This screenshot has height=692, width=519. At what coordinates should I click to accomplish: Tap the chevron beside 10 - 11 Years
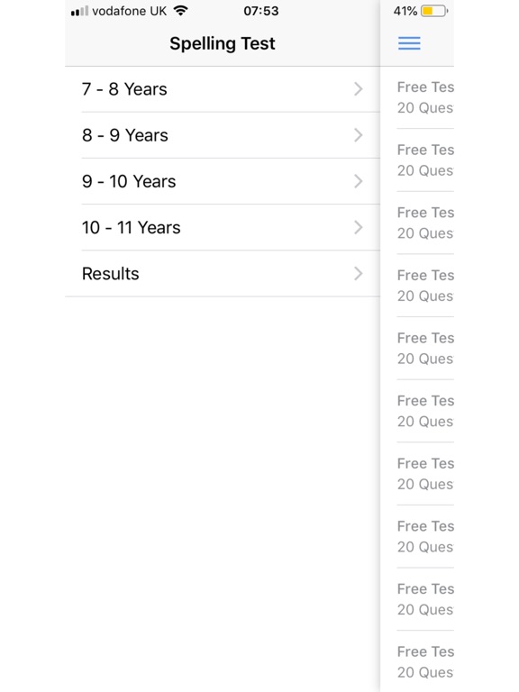click(359, 228)
